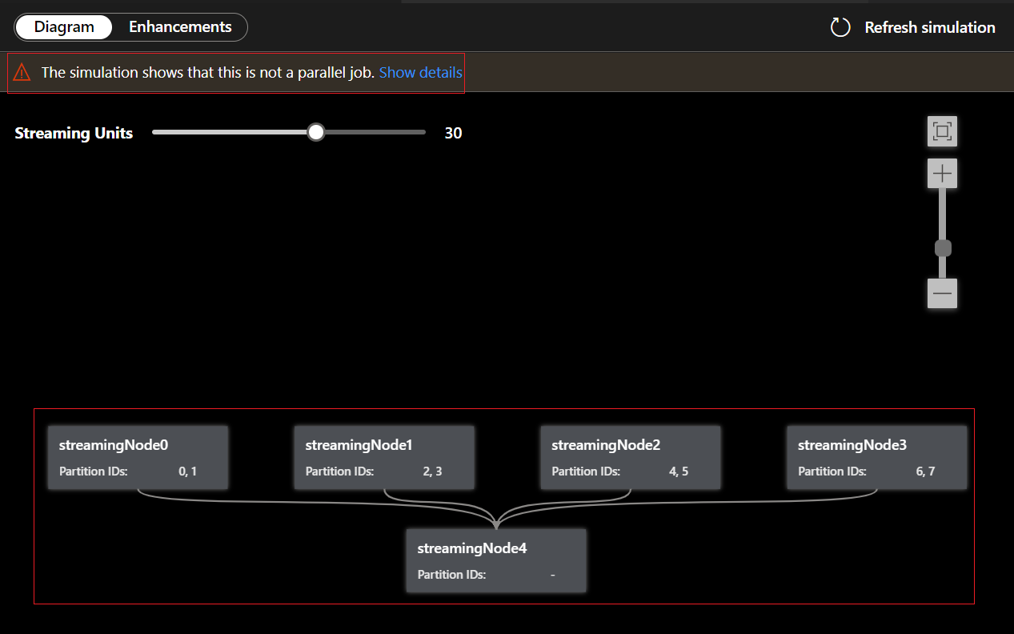Select the streamingNode1 node
The width and height of the screenshot is (1014, 634).
[384, 457]
